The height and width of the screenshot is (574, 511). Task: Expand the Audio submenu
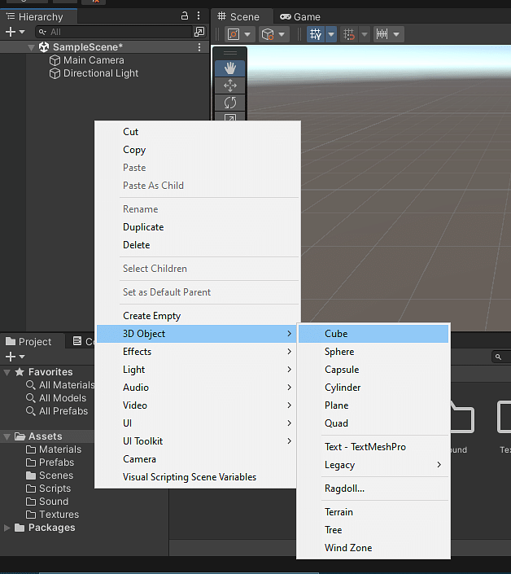(196, 388)
